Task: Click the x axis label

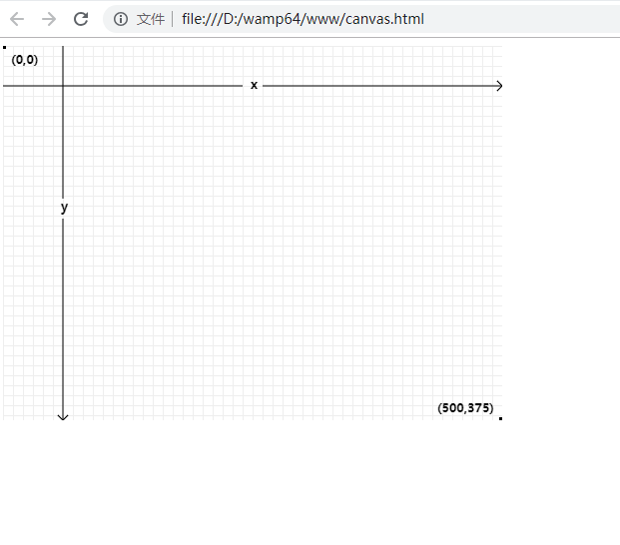Action: pyautogui.click(x=254, y=85)
